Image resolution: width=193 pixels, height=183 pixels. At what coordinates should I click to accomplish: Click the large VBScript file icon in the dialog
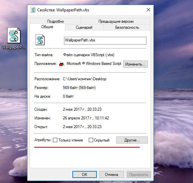(x=40, y=40)
